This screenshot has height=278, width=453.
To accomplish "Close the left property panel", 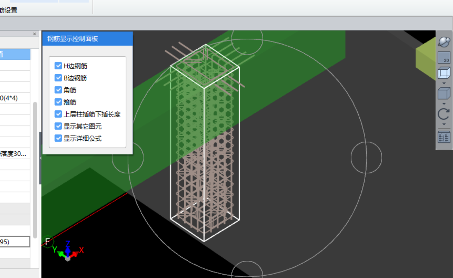I will (x=34, y=34).
